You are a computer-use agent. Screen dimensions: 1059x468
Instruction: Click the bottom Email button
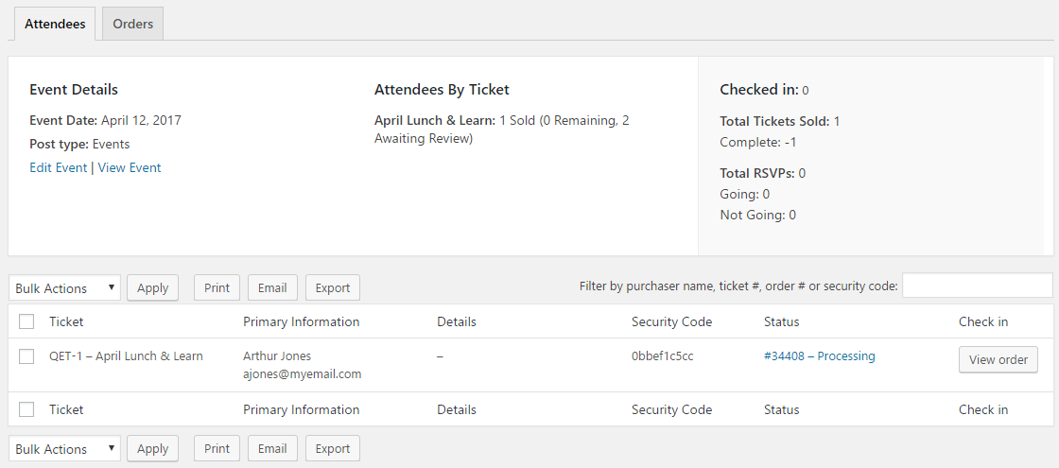pyautogui.click(x=272, y=449)
